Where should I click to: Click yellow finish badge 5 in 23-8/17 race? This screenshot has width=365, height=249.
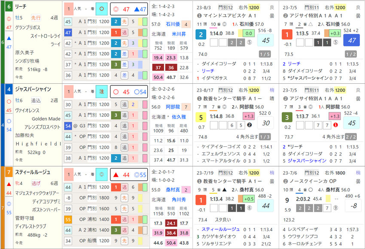[201, 118]
